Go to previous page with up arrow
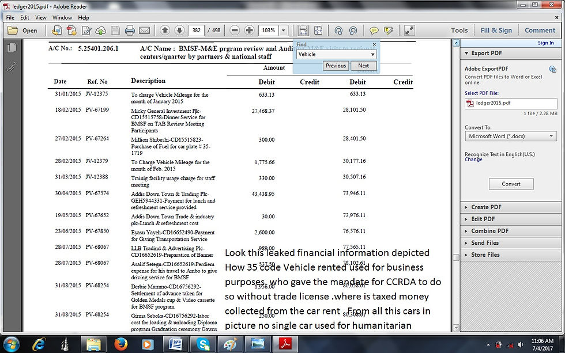The height and width of the screenshot is (353, 565). [x=165, y=30]
